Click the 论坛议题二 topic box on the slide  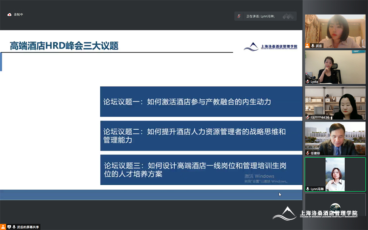click(x=201, y=136)
